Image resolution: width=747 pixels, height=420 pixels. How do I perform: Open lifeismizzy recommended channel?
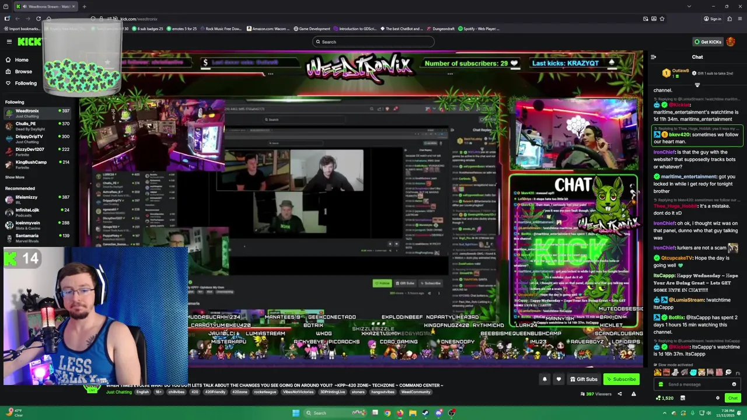[37, 199]
